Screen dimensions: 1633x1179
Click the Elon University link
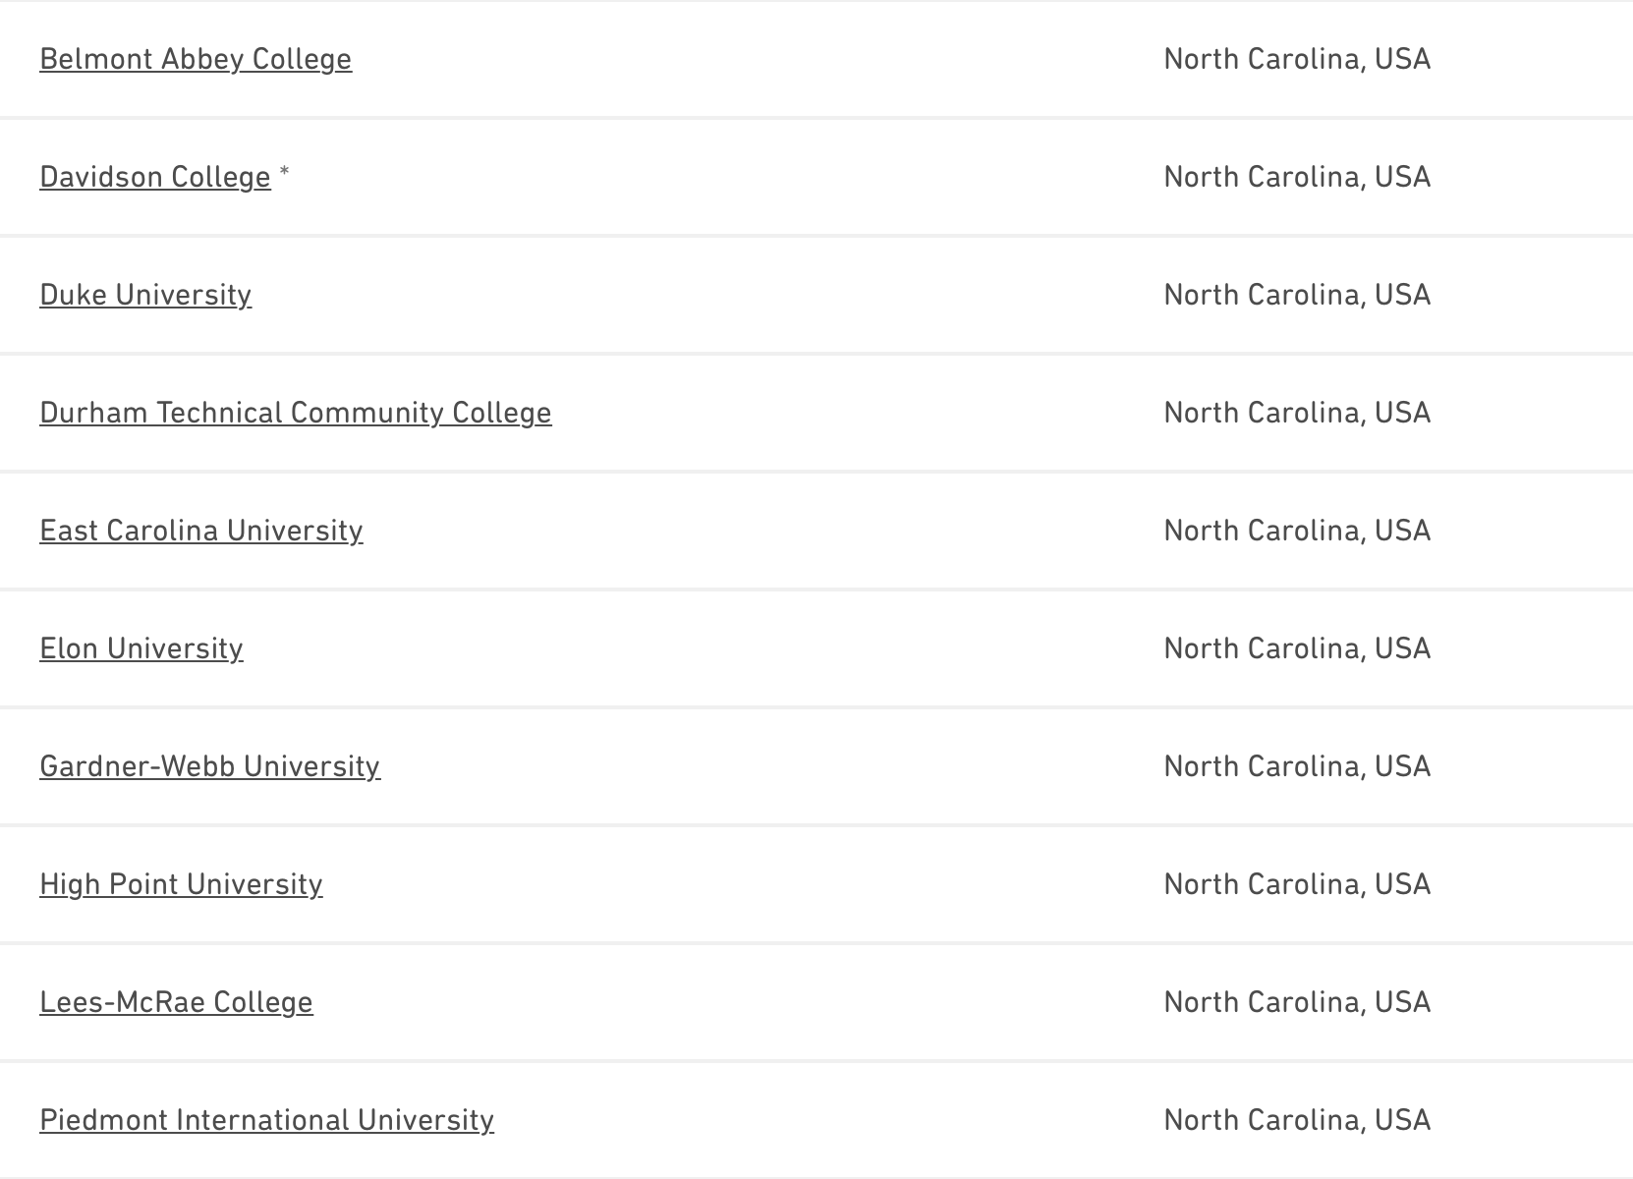coord(141,648)
